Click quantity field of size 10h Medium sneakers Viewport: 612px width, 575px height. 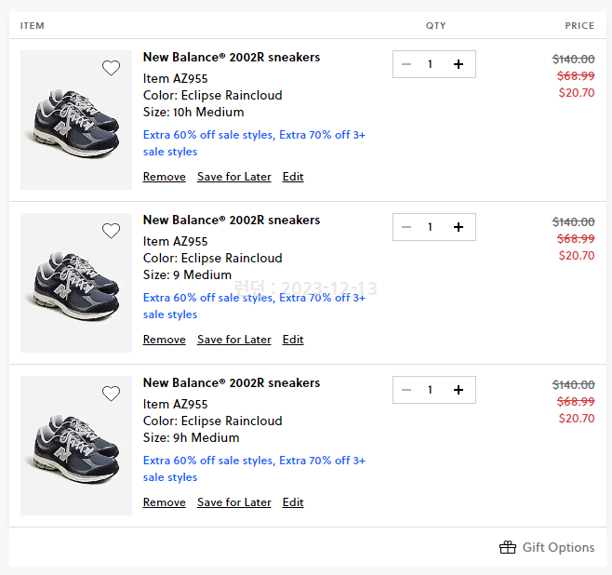coord(431,64)
